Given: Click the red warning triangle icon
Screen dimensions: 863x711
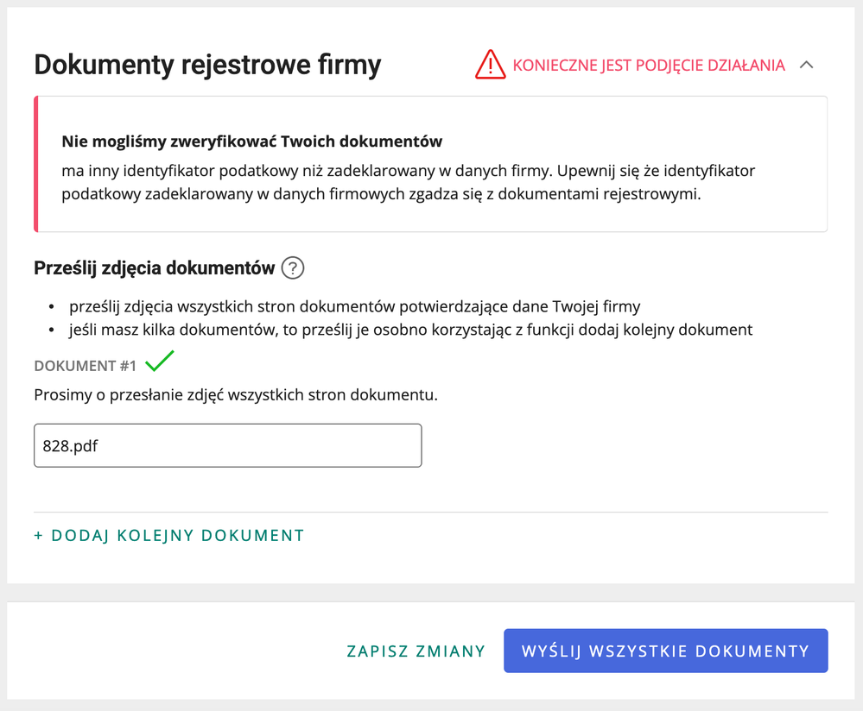Looking at the screenshot, I should (x=490, y=65).
